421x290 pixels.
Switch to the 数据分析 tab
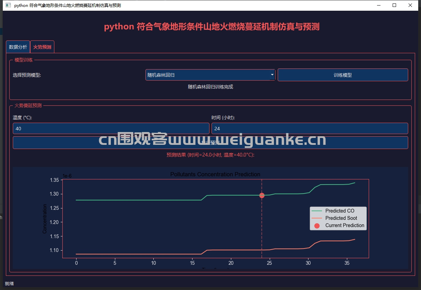click(18, 47)
